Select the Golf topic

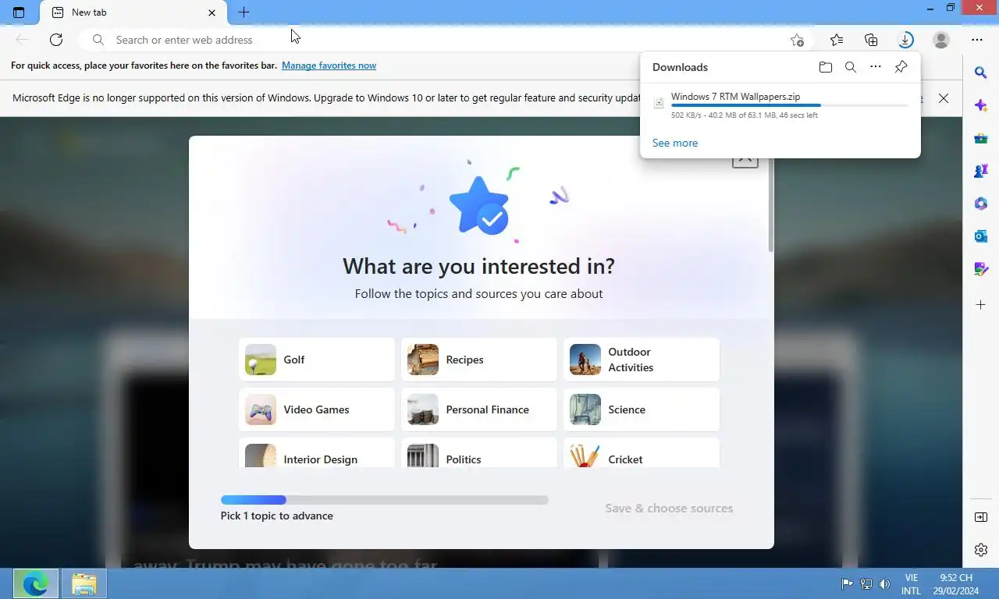317,360
